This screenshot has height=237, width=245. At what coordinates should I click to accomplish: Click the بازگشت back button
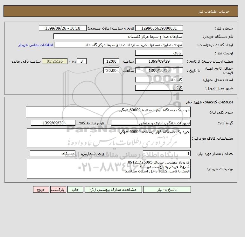(58, 190)
